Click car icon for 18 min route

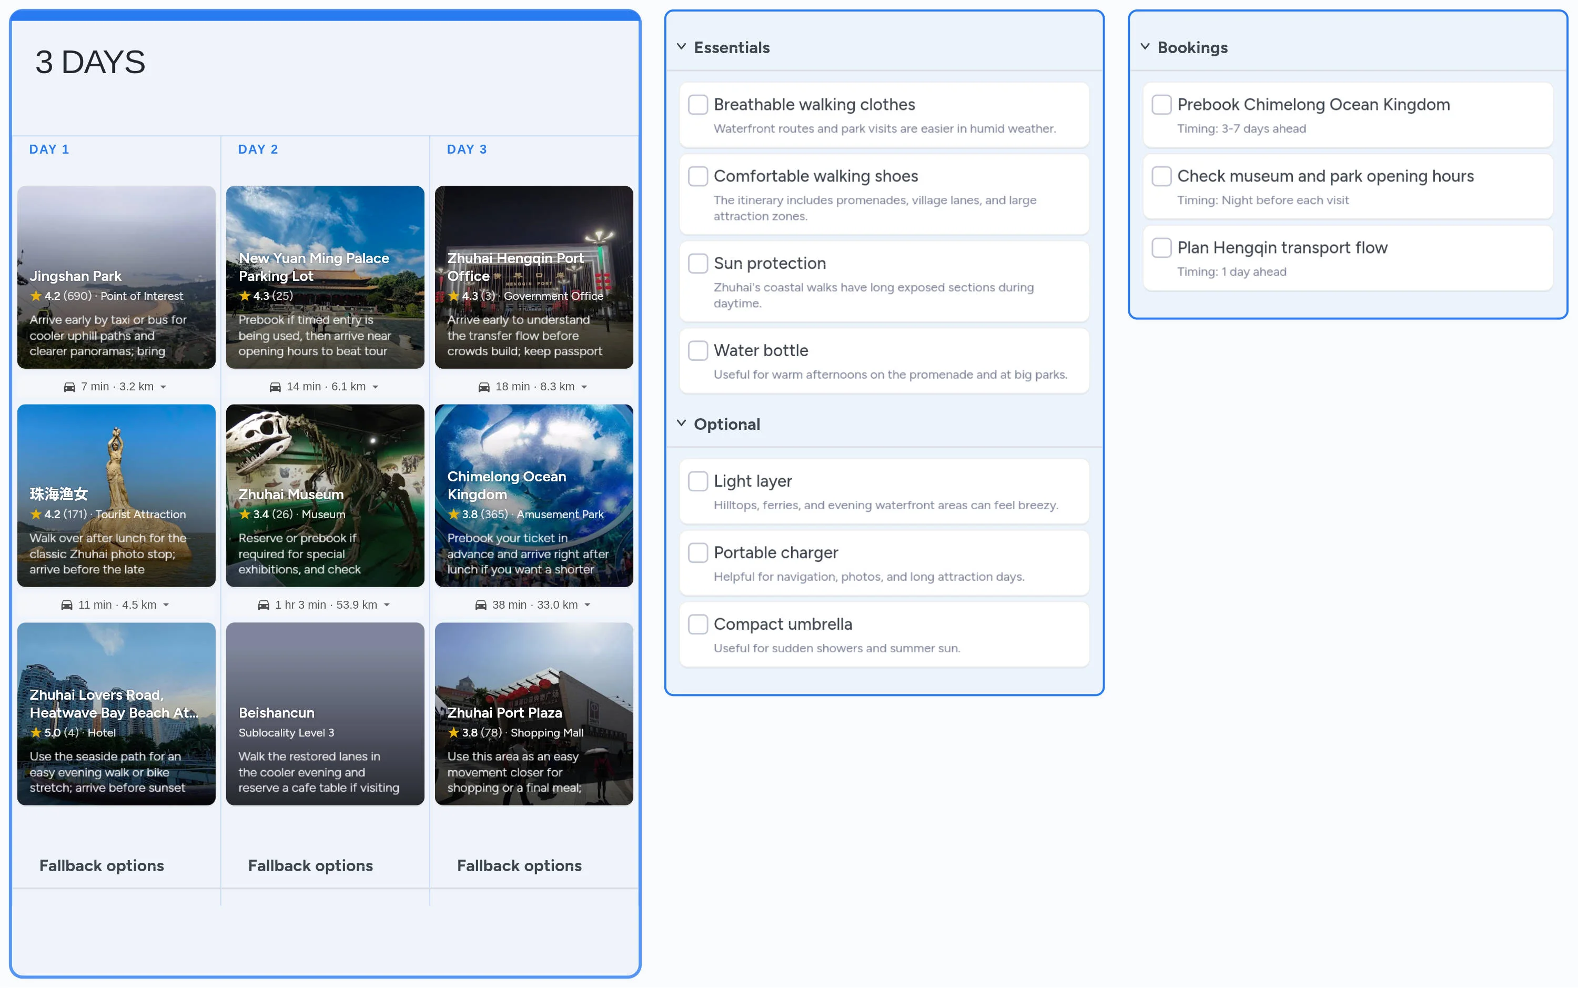pyautogui.click(x=484, y=387)
